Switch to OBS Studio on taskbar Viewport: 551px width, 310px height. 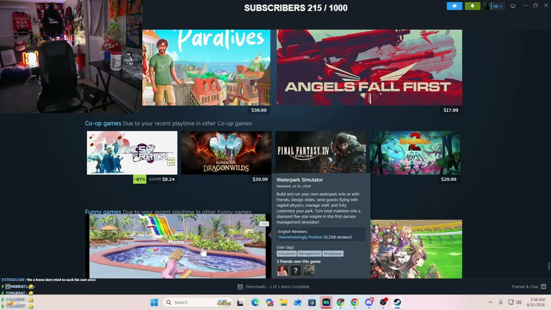click(x=383, y=302)
